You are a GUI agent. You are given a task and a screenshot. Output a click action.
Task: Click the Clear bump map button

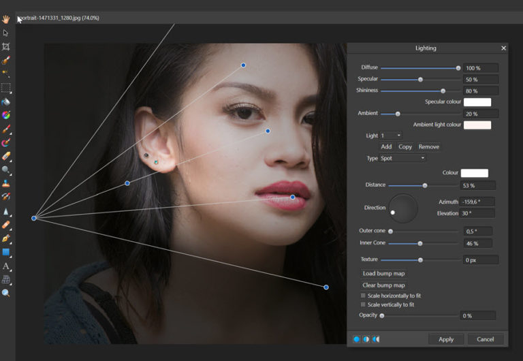point(383,285)
